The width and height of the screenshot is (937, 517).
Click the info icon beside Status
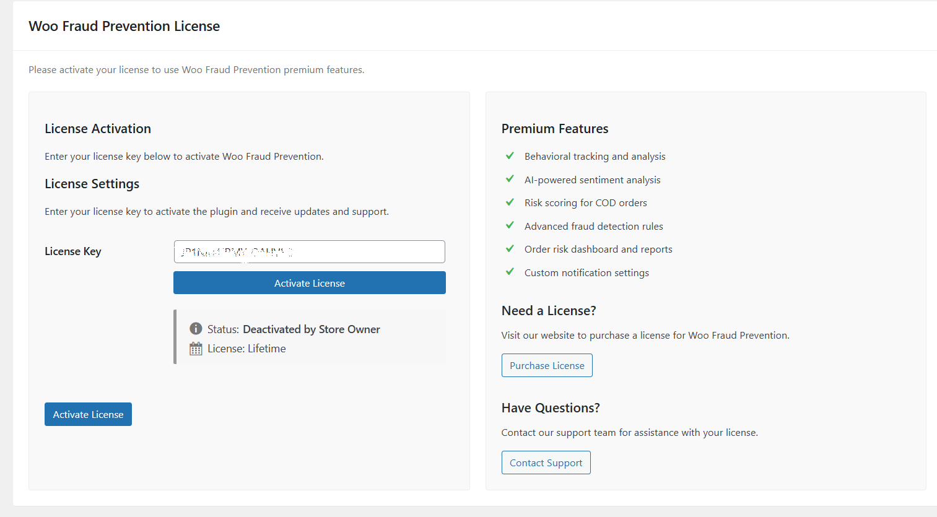(195, 328)
